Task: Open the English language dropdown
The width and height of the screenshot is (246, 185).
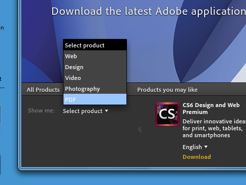Action: click(195, 147)
